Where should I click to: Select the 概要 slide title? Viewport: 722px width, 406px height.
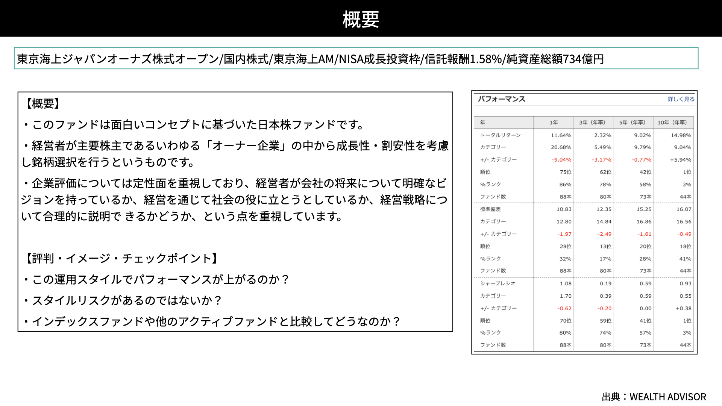tap(361, 19)
